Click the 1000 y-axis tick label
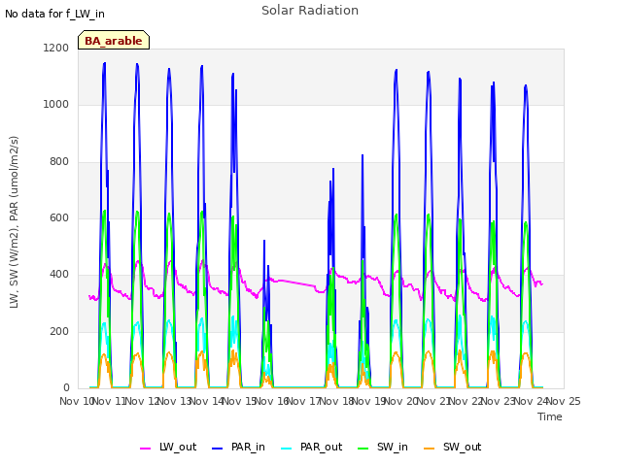622x466 pixels. pos(56,104)
